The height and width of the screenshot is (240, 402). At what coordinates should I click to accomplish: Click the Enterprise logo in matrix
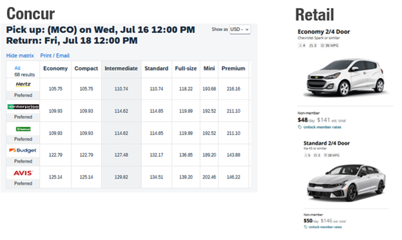click(23, 107)
